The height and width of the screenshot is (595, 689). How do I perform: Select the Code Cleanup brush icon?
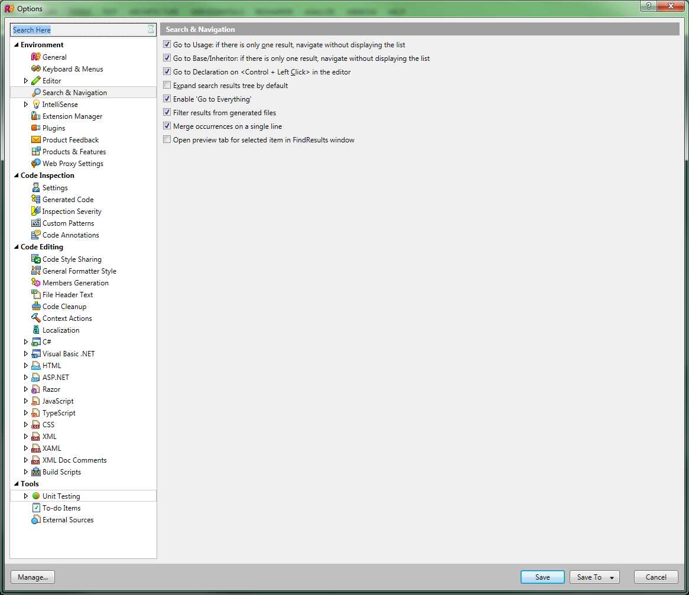tap(35, 306)
